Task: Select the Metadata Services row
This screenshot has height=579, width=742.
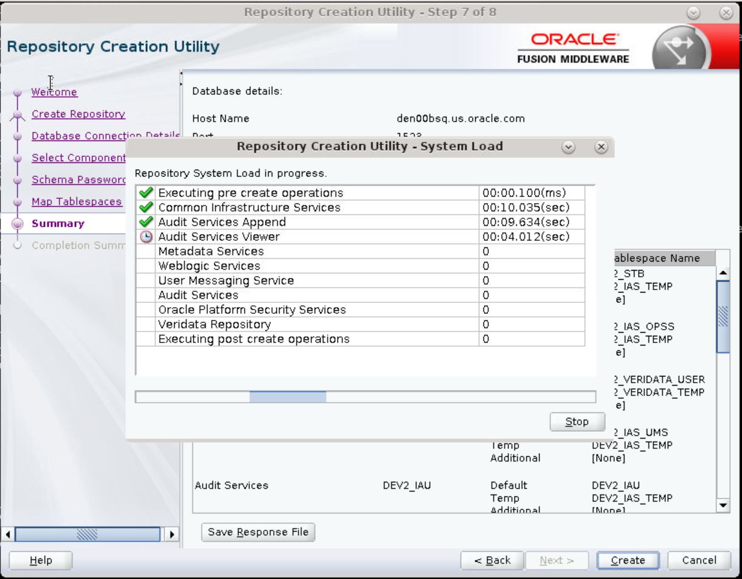Action: click(360, 251)
